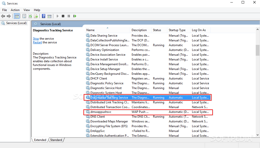Image resolution: width=260 pixels, height=148 pixels.
Task: Click Stop the service link
Action: coord(36,39)
